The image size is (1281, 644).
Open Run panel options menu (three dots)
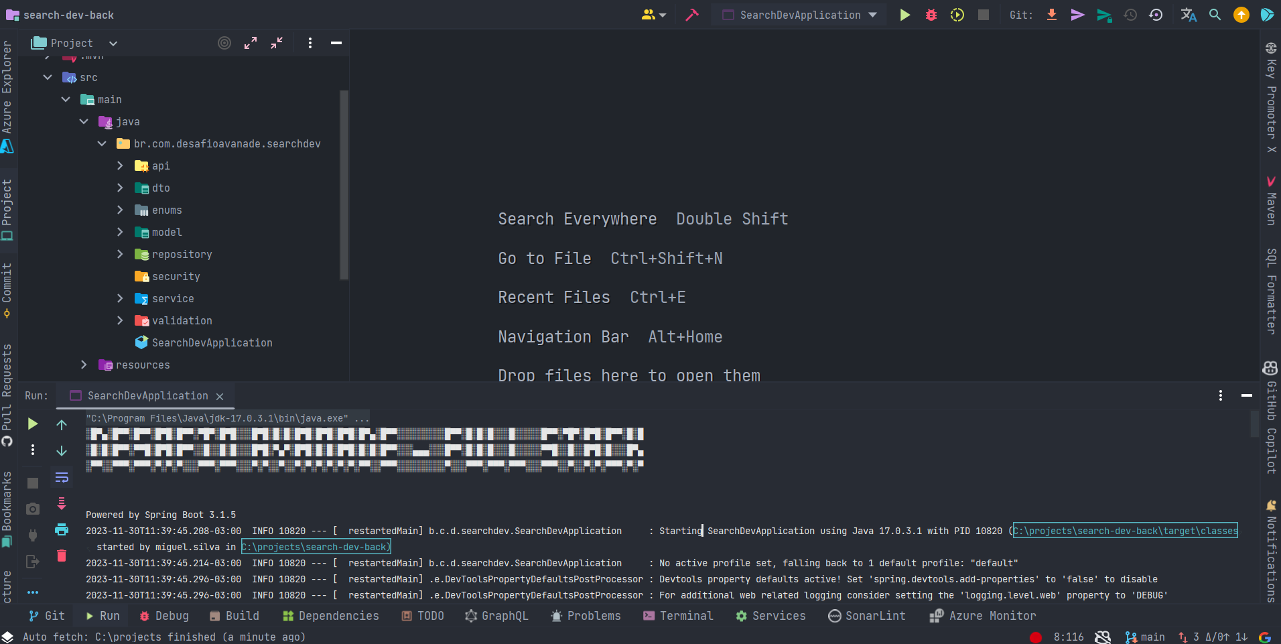click(x=1221, y=395)
